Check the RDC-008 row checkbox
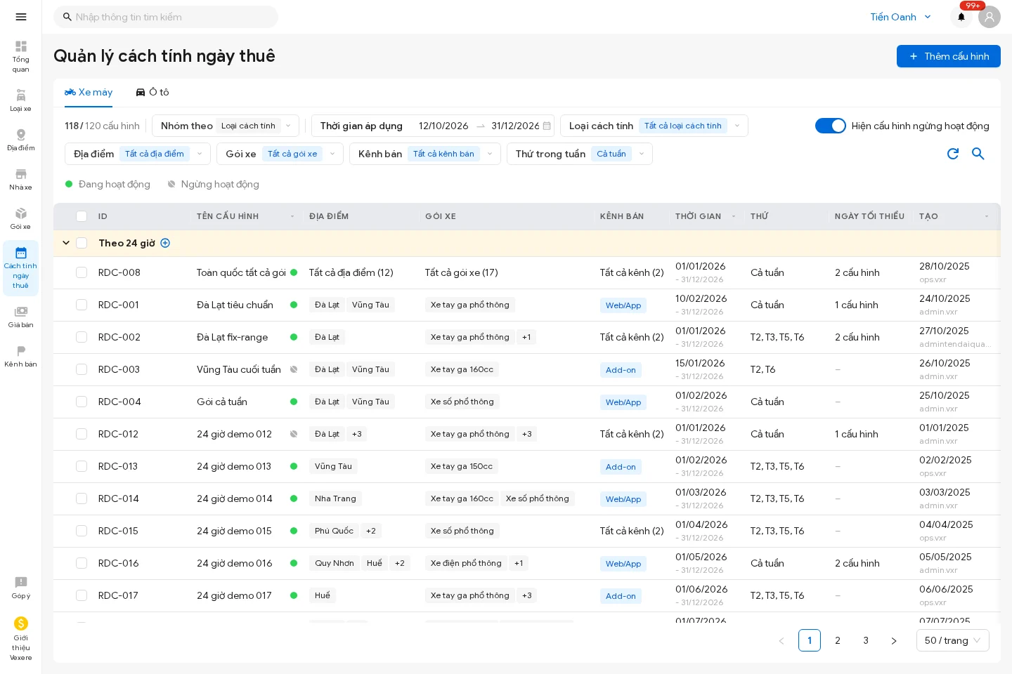 pyautogui.click(x=82, y=272)
